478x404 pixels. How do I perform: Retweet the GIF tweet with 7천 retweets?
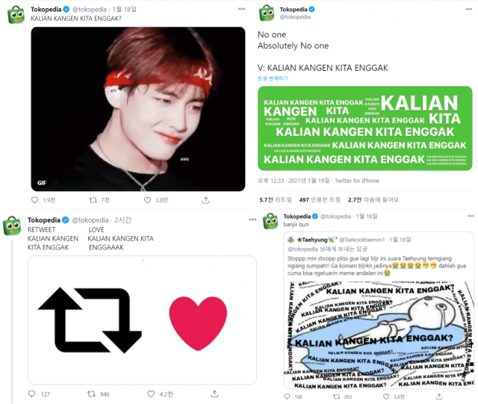point(93,200)
